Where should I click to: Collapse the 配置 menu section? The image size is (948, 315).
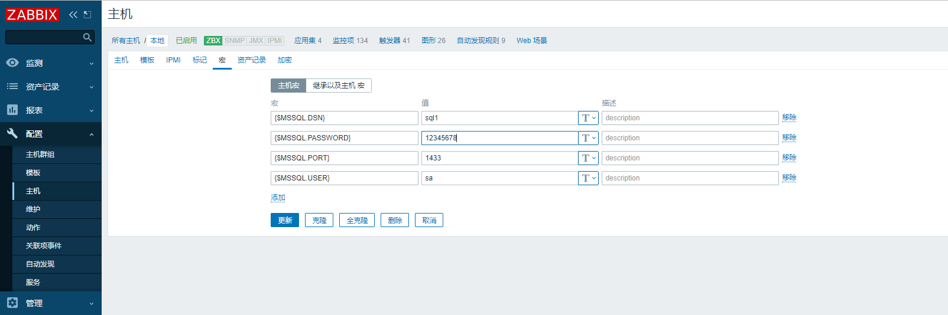coord(92,134)
